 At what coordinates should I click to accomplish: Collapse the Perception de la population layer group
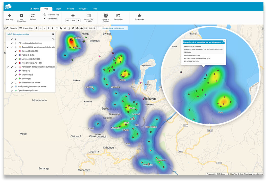tap(7, 67)
